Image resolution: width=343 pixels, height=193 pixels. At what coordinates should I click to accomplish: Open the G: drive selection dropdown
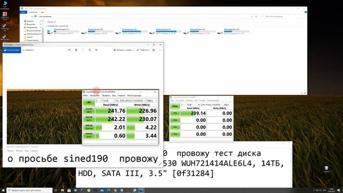point(131,100)
